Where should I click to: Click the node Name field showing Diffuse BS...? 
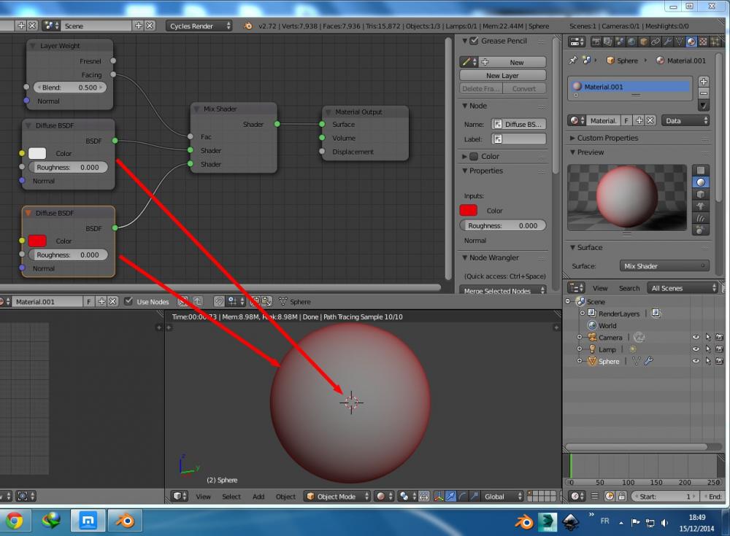click(518, 124)
